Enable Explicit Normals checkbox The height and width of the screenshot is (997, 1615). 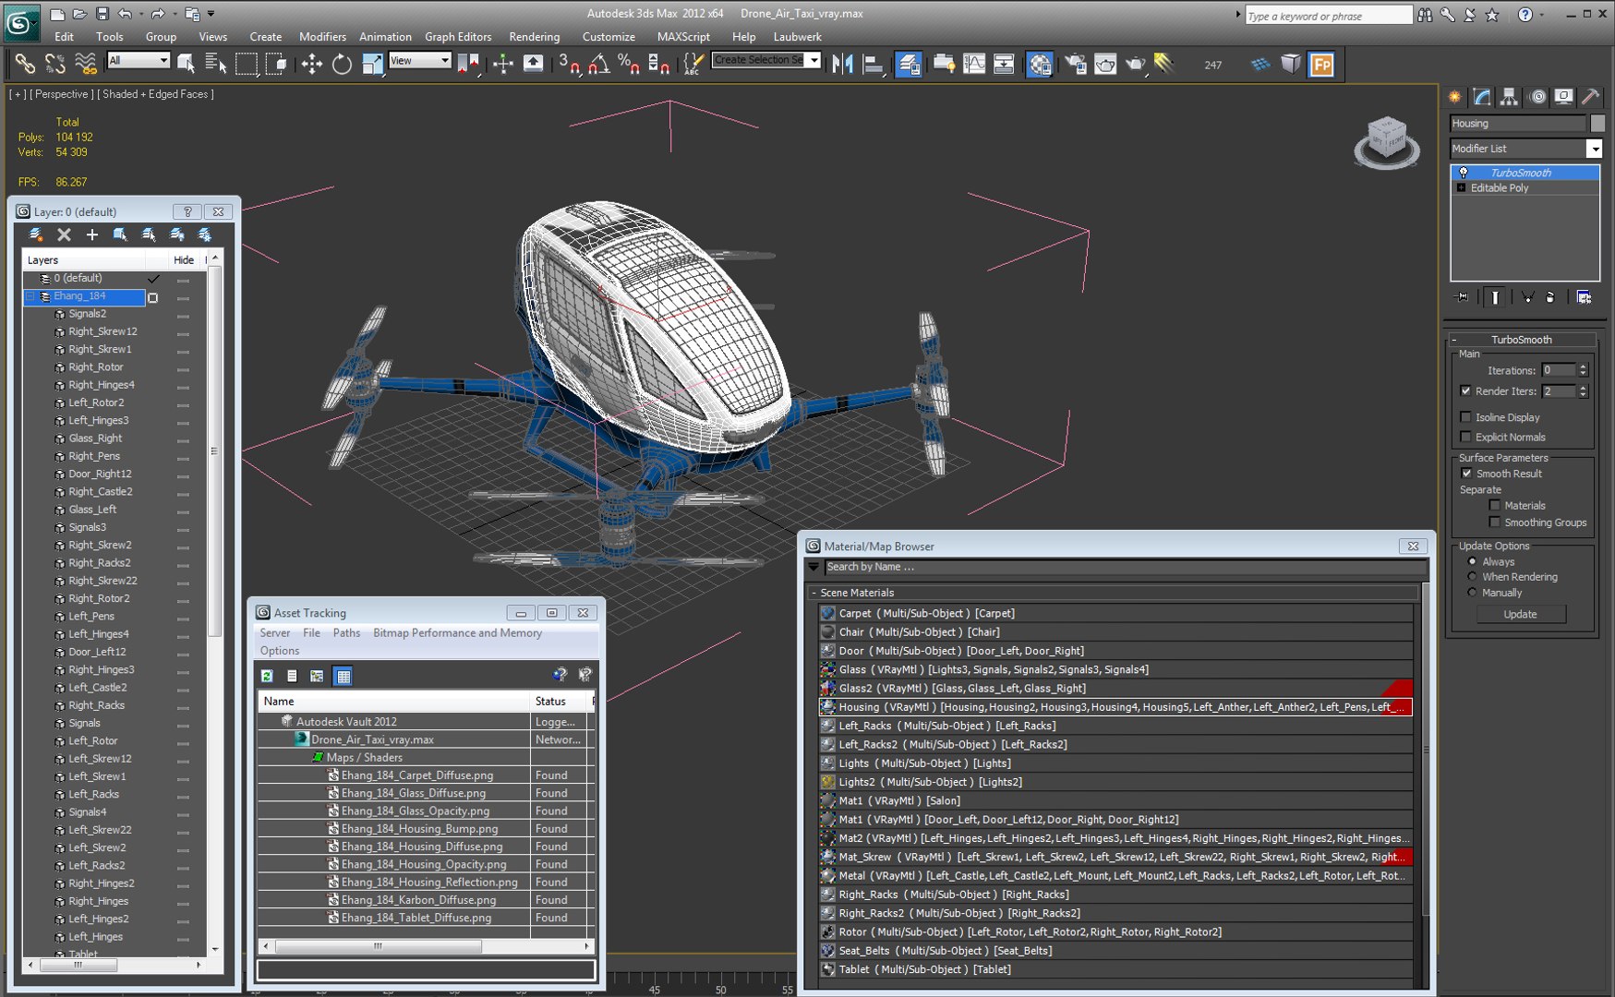[1465, 437]
